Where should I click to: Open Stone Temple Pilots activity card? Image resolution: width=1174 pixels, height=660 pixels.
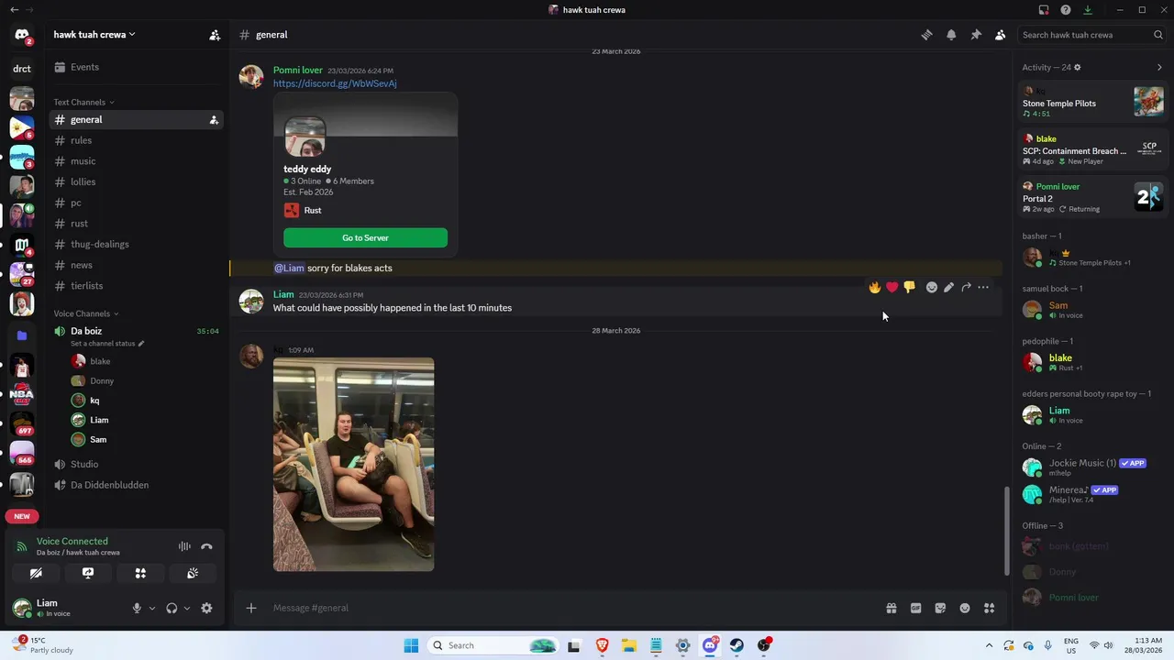1092,102
